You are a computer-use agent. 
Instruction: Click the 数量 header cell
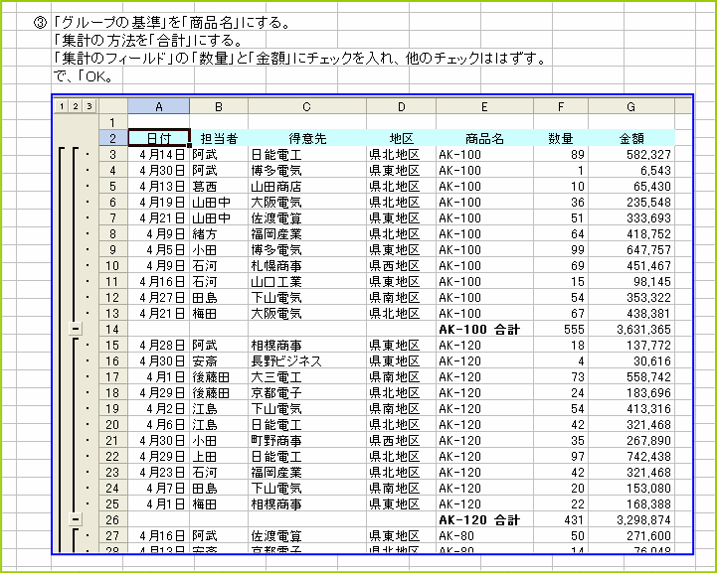[561, 138]
